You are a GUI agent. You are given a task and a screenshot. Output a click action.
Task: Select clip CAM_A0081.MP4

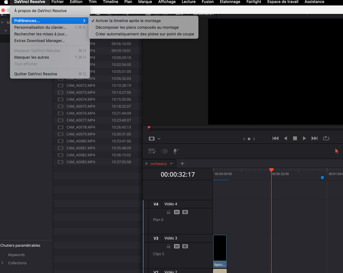tap(81, 148)
